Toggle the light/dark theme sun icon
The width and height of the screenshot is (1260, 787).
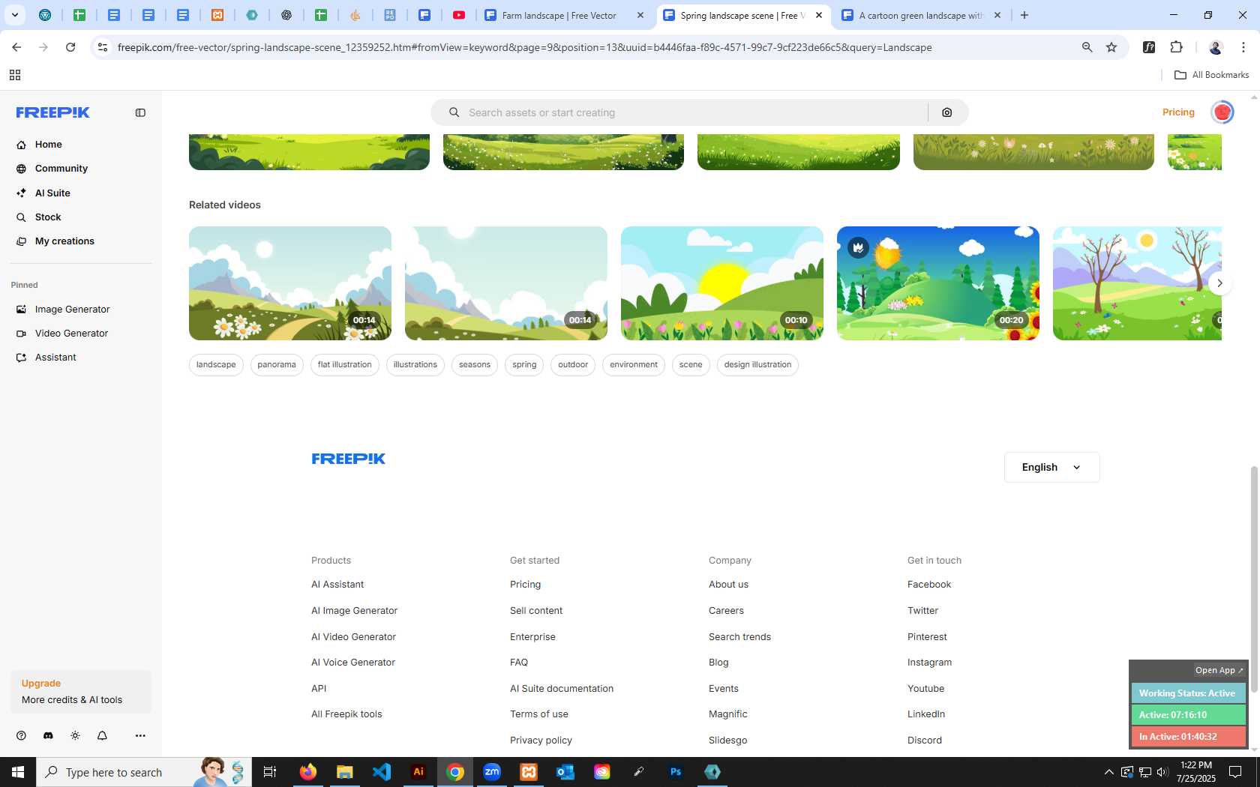pyautogui.click(x=75, y=735)
